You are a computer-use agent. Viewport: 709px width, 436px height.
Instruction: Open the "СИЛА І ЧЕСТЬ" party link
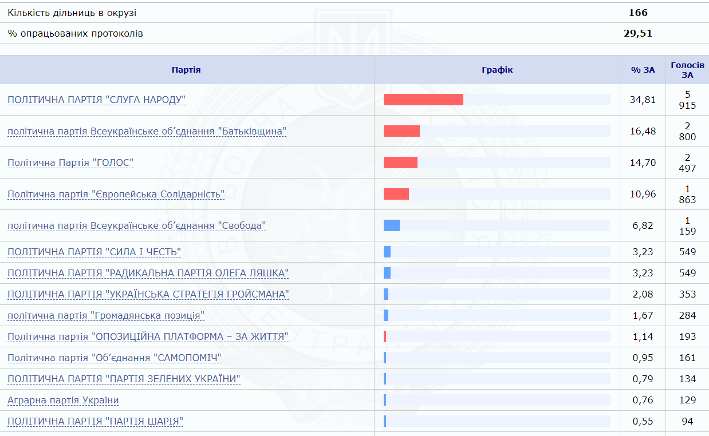[x=94, y=252]
